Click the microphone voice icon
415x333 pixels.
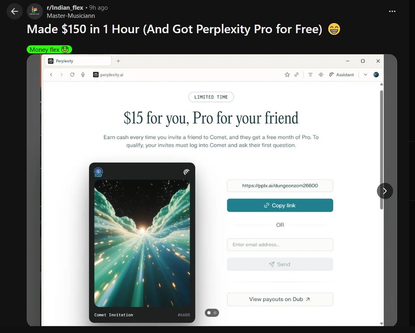click(x=83, y=75)
